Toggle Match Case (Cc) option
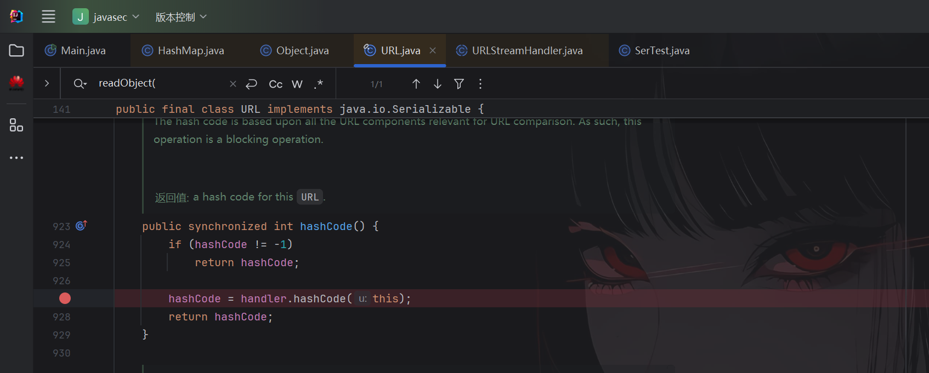 (x=276, y=84)
